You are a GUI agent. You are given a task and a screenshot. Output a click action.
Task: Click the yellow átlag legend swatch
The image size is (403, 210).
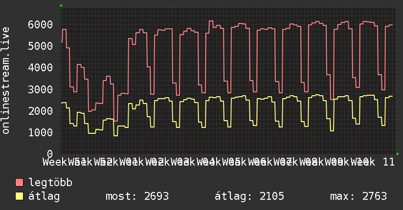coord(19,196)
